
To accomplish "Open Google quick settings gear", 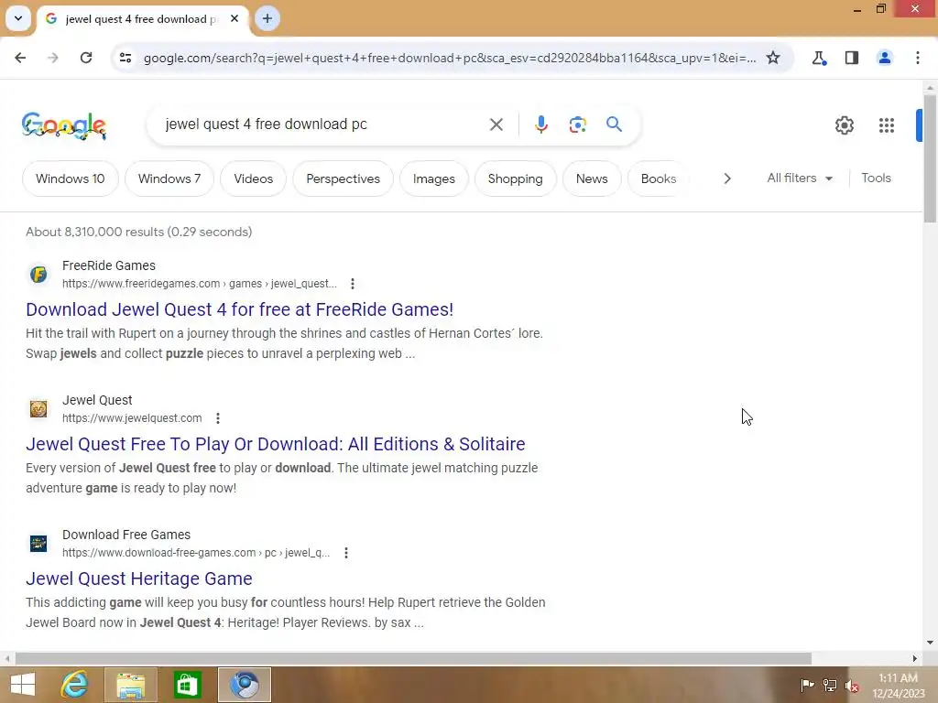I will pyautogui.click(x=844, y=124).
